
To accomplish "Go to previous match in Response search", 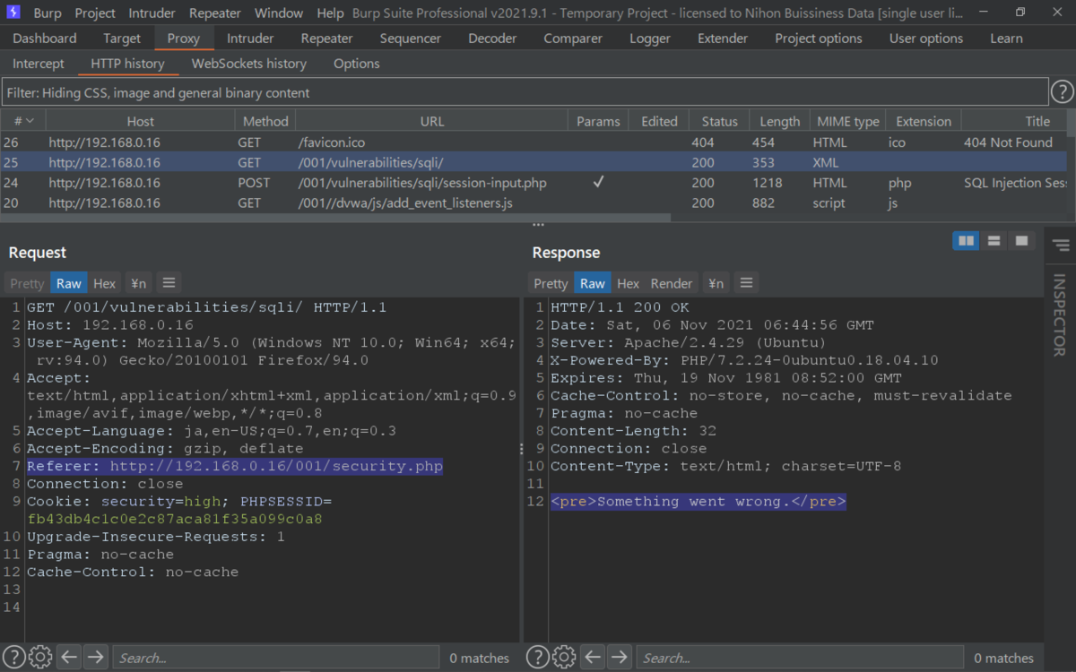I will coord(594,657).
